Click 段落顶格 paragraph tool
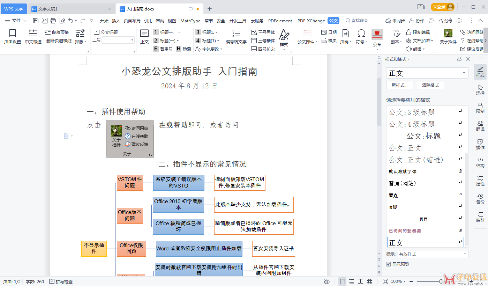Screen dimensions: 488x286 (x=57, y=32)
